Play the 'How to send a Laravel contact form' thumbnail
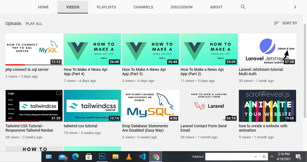This screenshot has height=162, width=307. 209,106
